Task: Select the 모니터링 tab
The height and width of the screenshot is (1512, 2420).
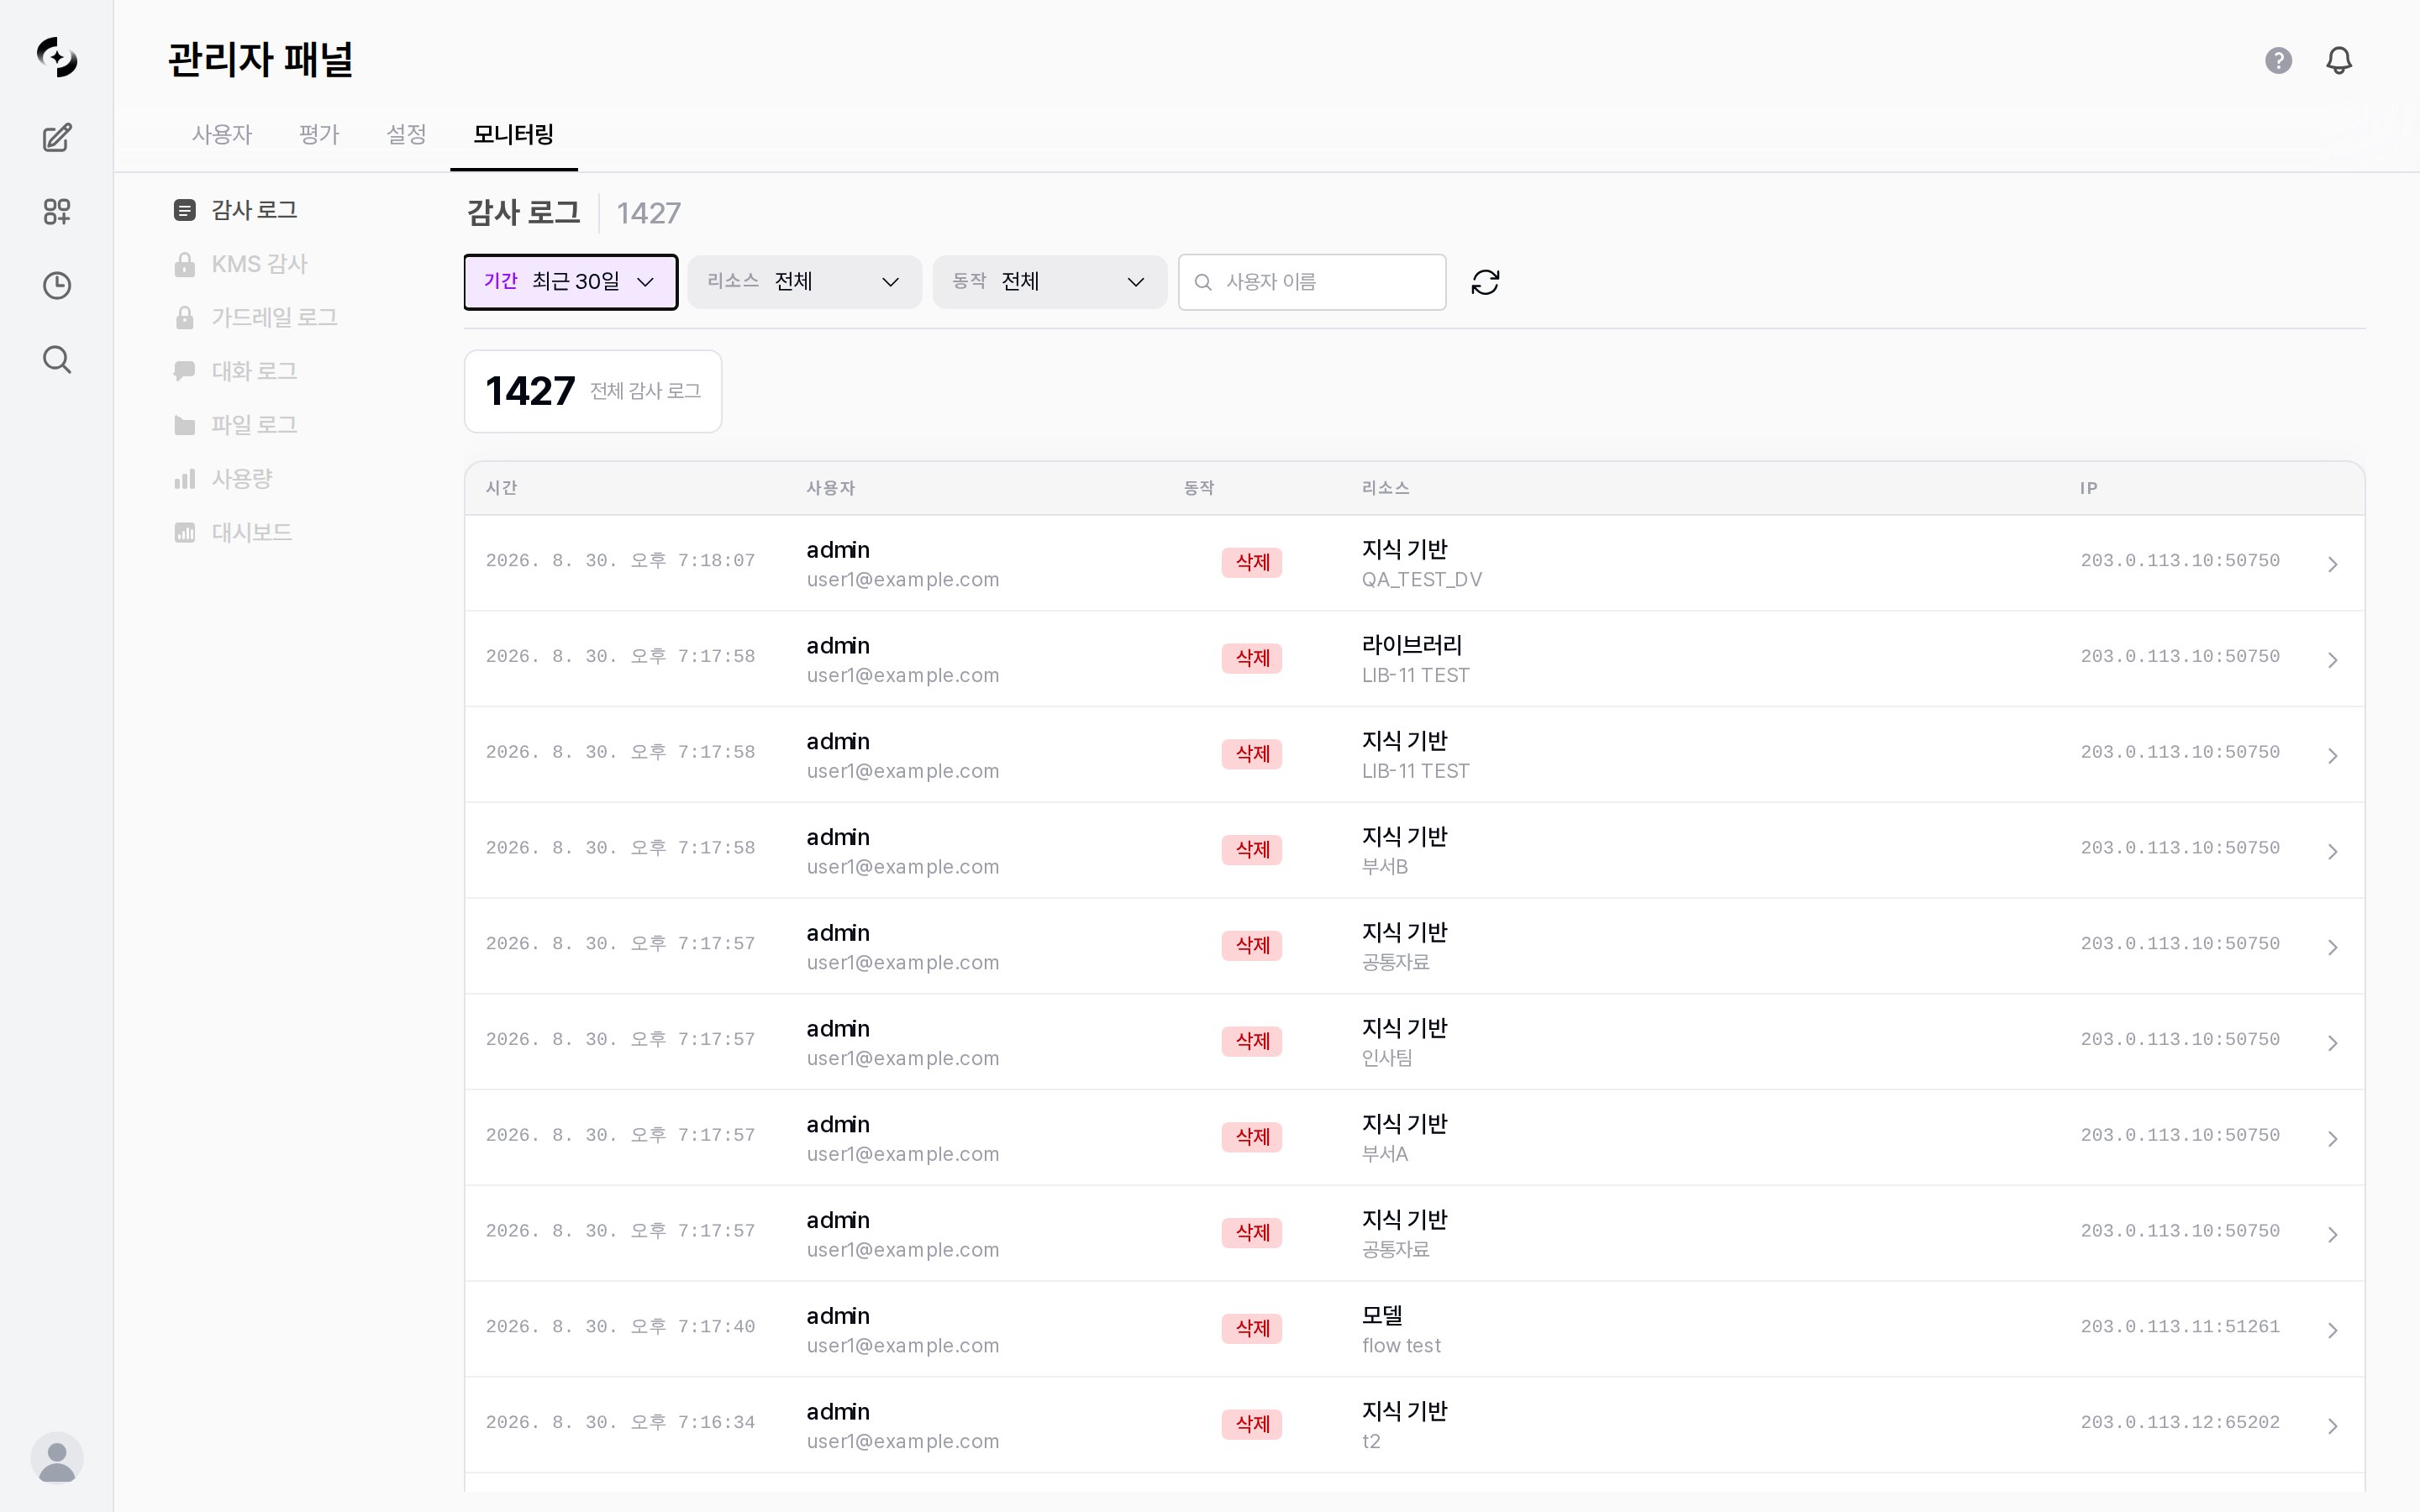Action: pos(514,134)
